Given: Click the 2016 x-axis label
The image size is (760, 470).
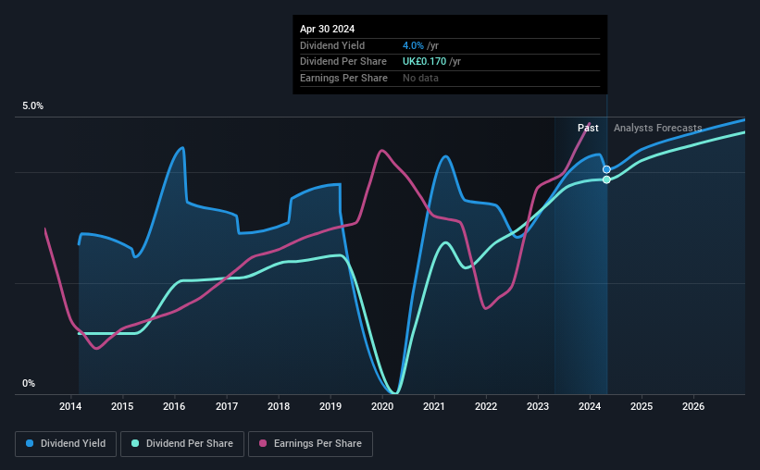Looking at the screenshot, I should 174,406.
